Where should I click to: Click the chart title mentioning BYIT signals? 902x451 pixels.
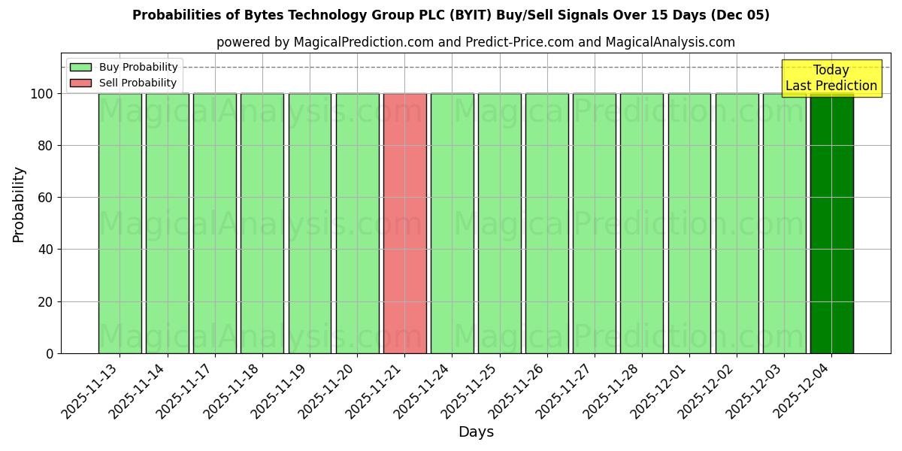click(451, 13)
